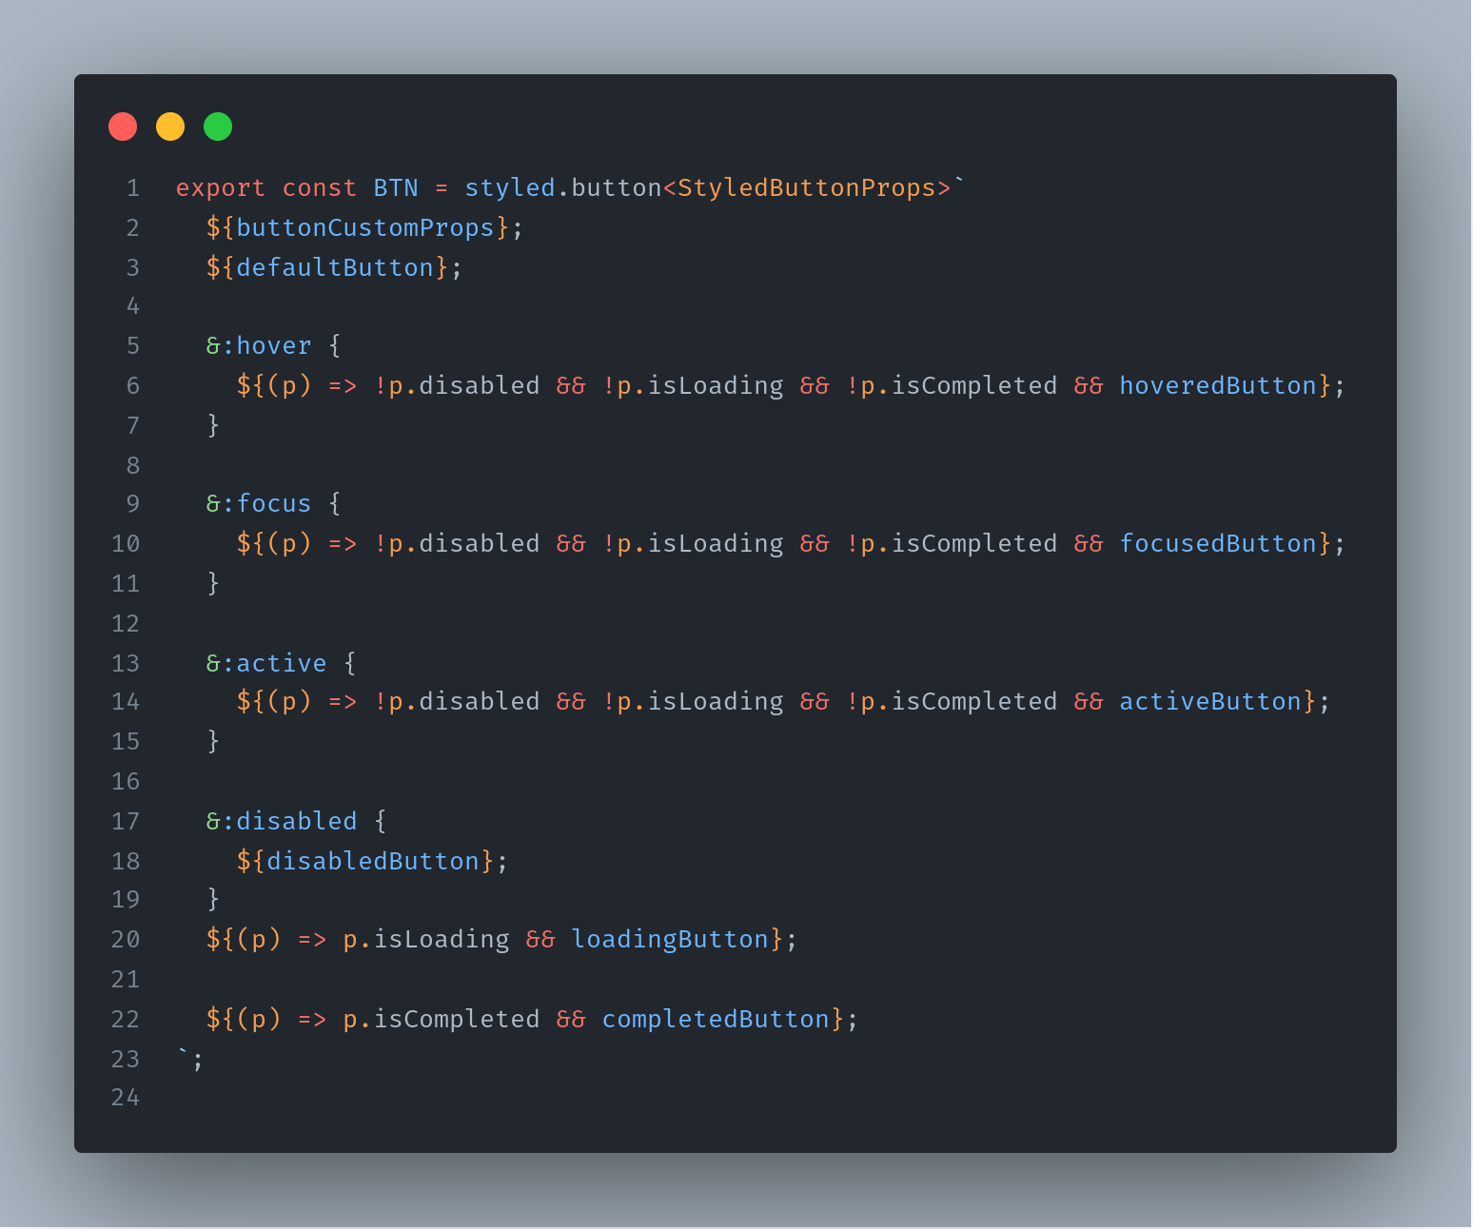Viewport: 1473px width, 1229px height.
Task: Click line number 13
Action: coord(126,664)
